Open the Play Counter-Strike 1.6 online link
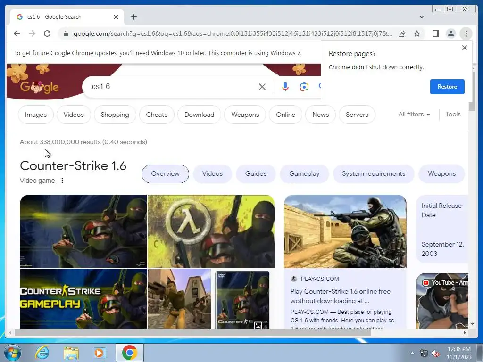Viewport: 483px width, 362px height. click(x=341, y=296)
